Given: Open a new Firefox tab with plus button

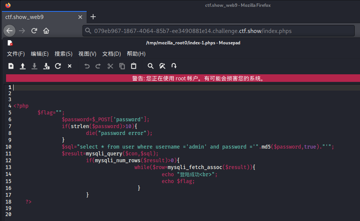Looking at the screenshot, I should [x=93, y=17].
